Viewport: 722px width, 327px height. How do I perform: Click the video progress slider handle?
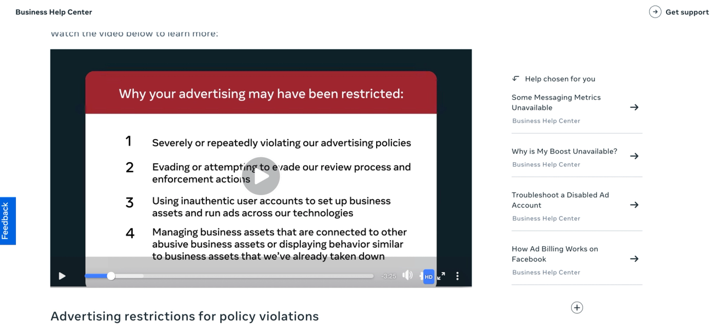click(111, 276)
